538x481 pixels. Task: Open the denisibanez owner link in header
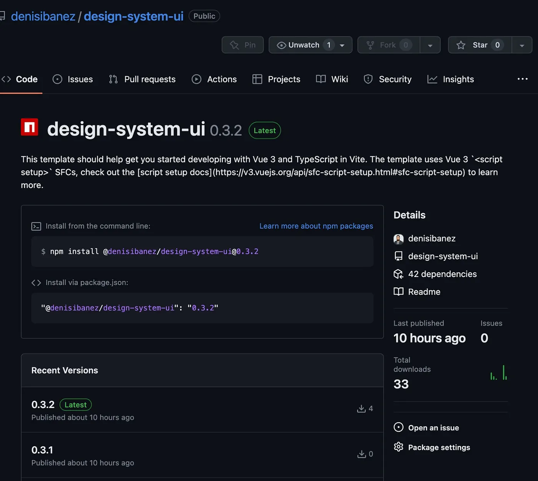pos(43,17)
